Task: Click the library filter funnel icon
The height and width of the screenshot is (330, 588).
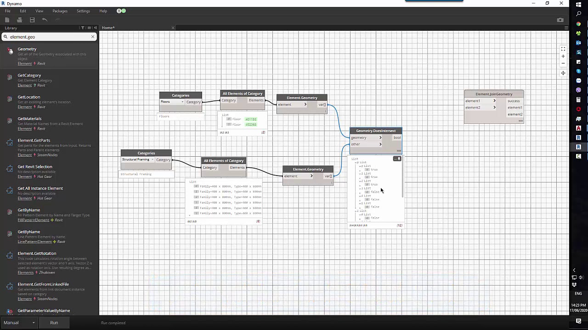Action: coord(83,28)
